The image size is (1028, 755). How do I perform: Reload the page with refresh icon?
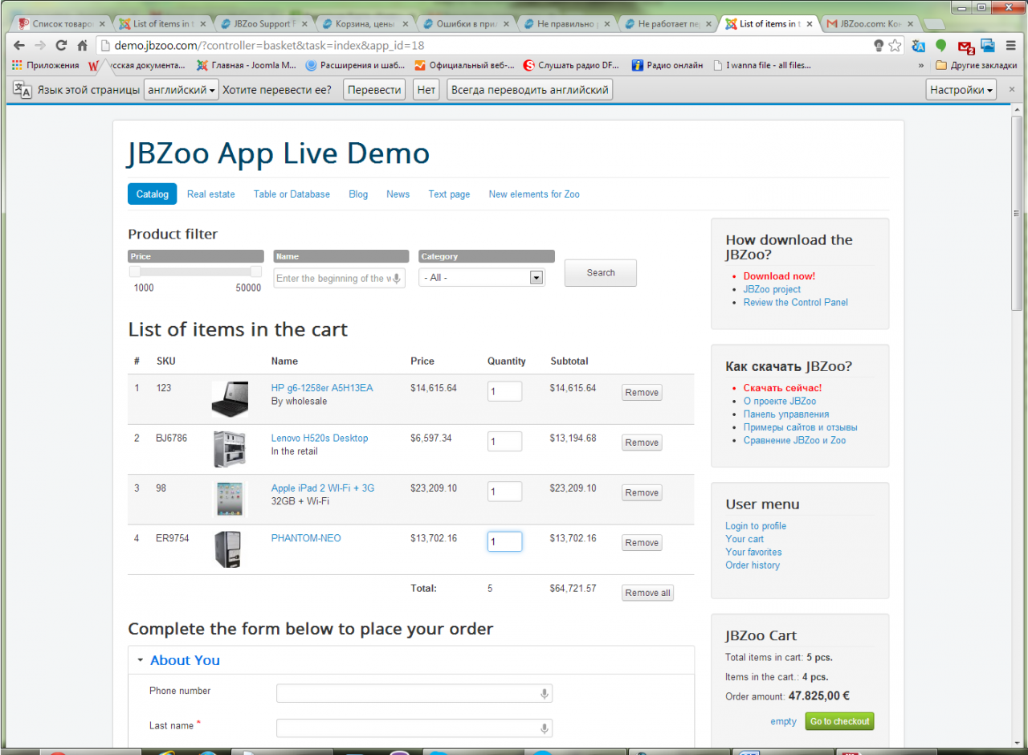(61, 46)
